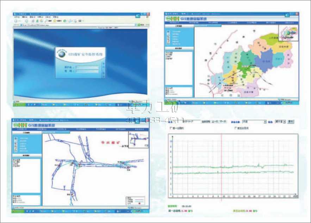Open the 工具 menu in the login browser
Image resolution: width=311 pixels, height=223 pixels.
tap(46, 17)
